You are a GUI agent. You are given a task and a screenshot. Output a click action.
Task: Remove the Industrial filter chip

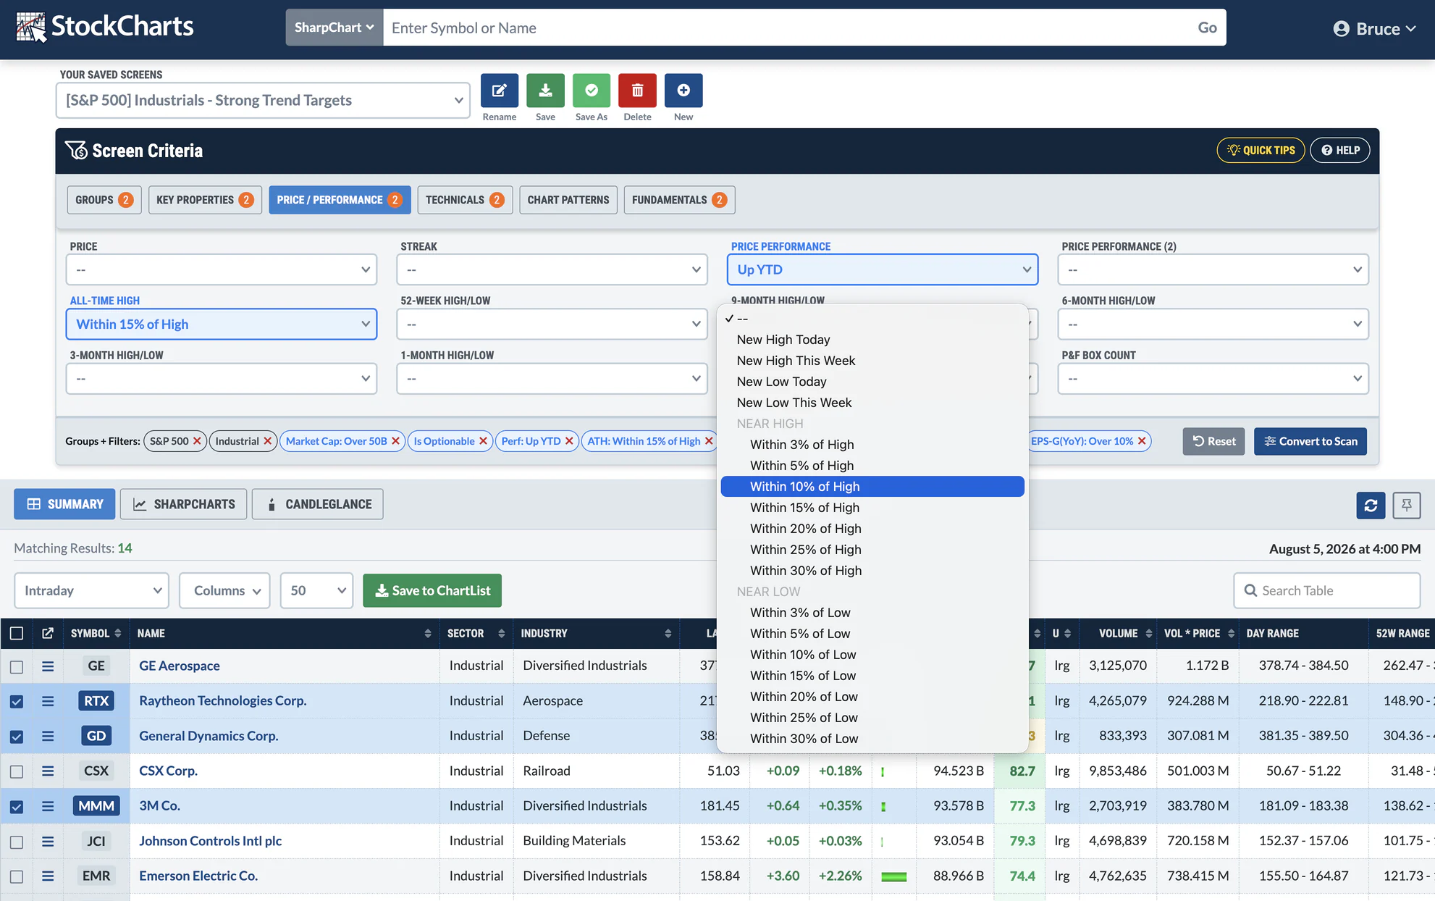click(268, 441)
